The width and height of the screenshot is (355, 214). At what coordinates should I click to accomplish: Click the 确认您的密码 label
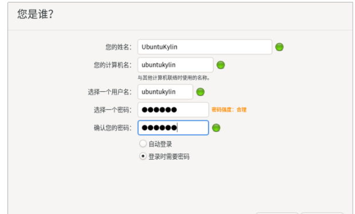tap(113, 128)
